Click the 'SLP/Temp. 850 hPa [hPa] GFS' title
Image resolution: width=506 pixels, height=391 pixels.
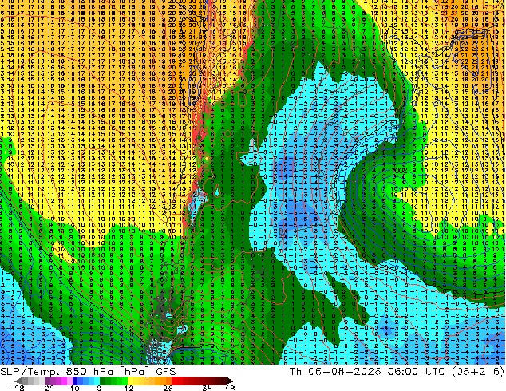point(88,372)
